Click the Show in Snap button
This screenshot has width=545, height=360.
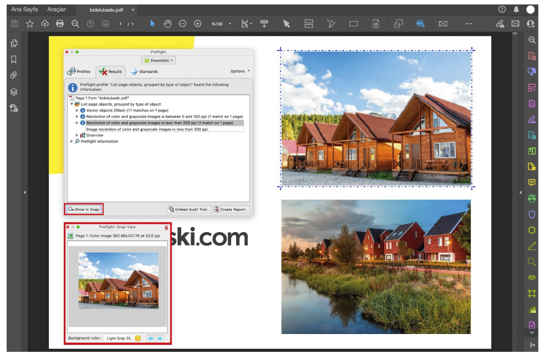pyautogui.click(x=84, y=209)
